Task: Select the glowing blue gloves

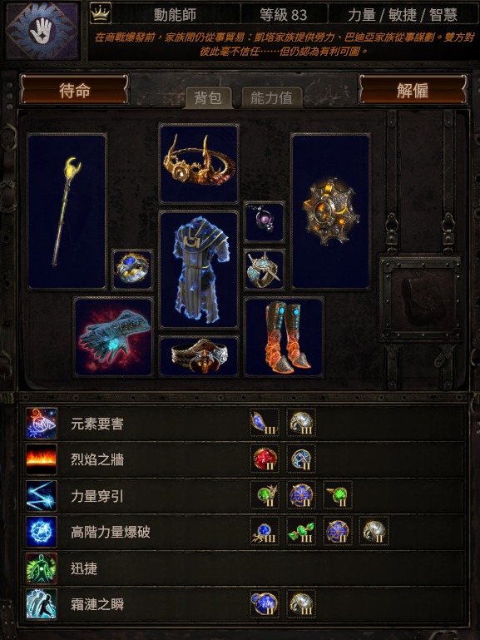Action: (x=113, y=337)
